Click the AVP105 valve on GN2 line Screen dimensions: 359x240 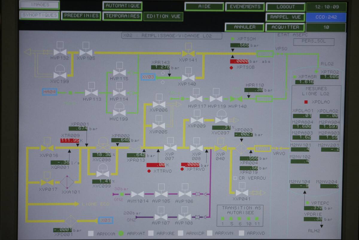pos(161,194)
